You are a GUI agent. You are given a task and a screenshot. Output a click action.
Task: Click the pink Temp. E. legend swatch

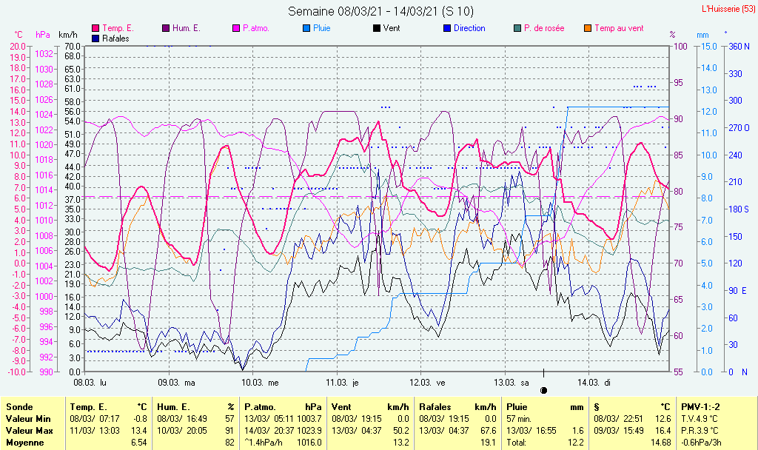pos(95,29)
